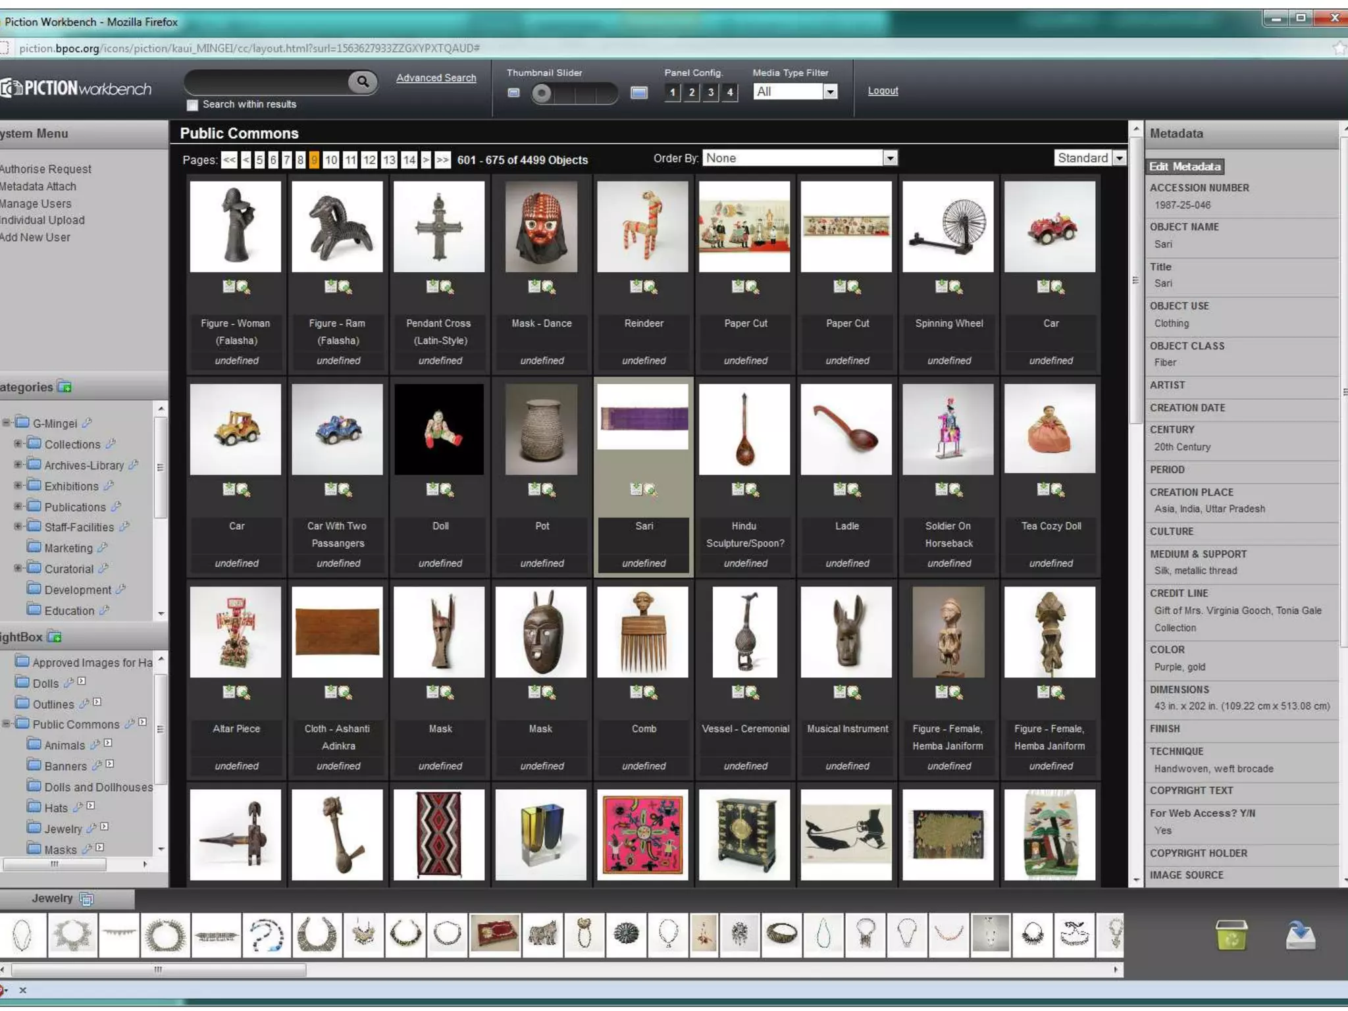Click wrench icon next to Collections
1348x1011 pixels.
[111, 444]
